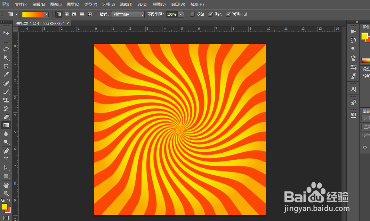The width and height of the screenshot is (370, 221).
Task: Choose Linear Gradient style
Action: click(59, 14)
